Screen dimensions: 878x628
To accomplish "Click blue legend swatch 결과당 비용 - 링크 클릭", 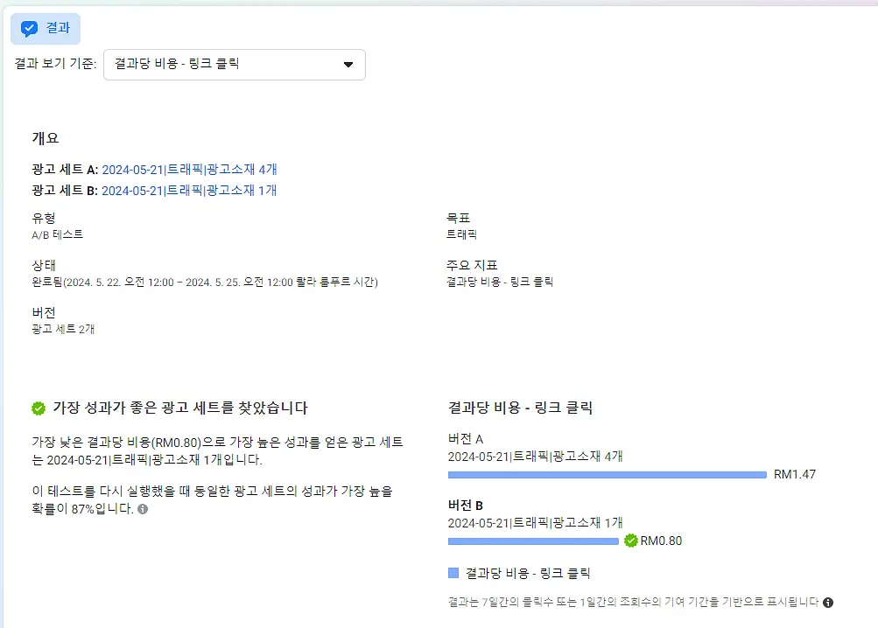I will click(x=453, y=573).
